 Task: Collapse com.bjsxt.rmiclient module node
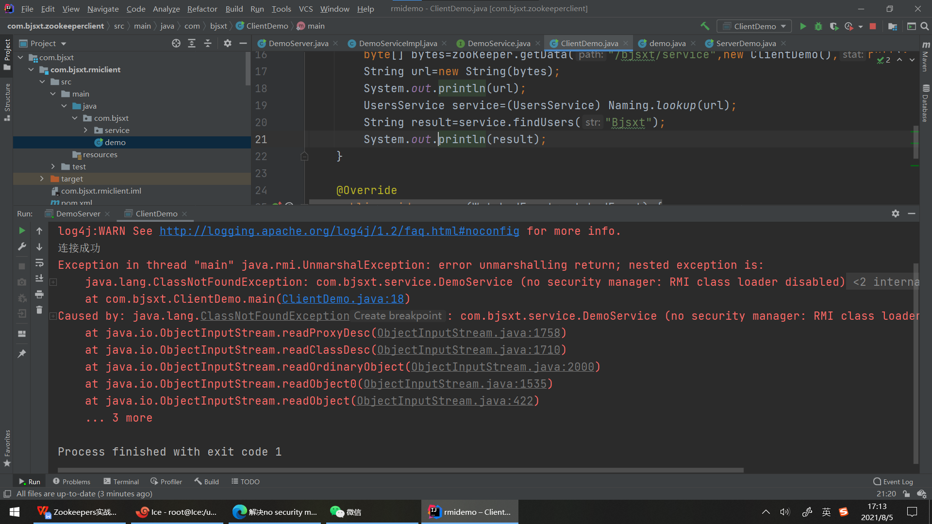click(31, 69)
